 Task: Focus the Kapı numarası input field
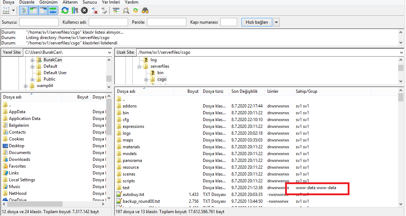coord(229,22)
